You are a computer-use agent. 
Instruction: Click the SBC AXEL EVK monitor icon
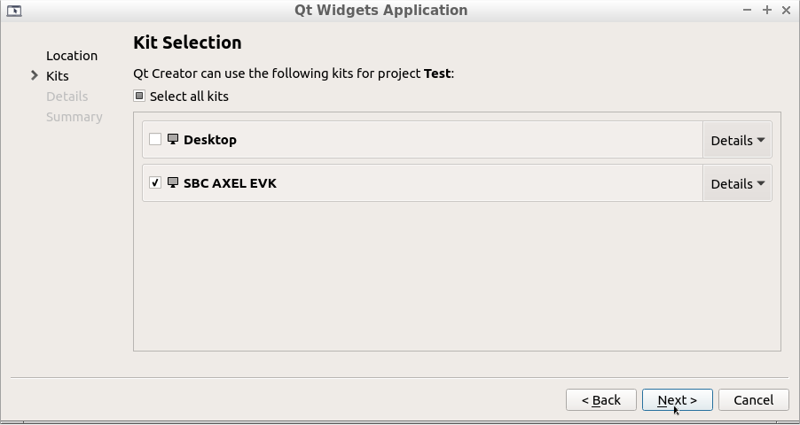pos(173,183)
